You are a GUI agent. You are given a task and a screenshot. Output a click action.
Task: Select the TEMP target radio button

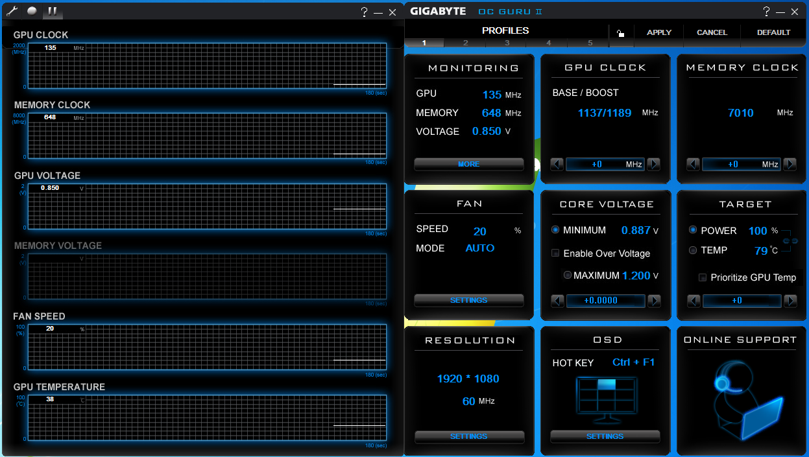click(693, 250)
